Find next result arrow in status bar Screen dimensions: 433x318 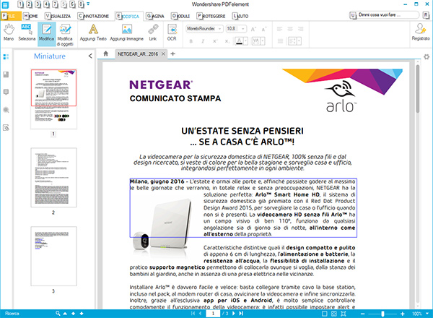coord(82,313)
